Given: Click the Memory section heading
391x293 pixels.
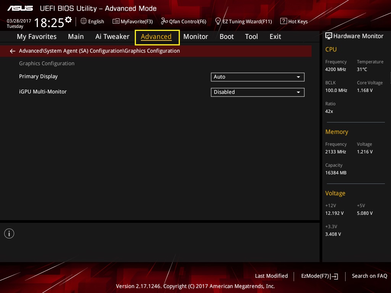Looking at the screenshot, I should tap(337, 132).
